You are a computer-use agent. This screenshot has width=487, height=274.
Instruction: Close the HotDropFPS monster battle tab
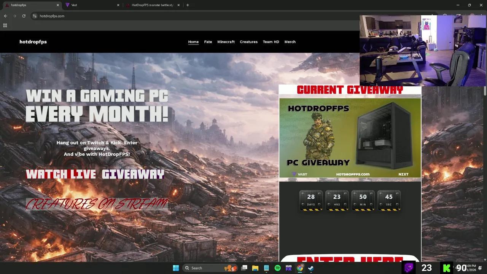(x=178, y=5)
